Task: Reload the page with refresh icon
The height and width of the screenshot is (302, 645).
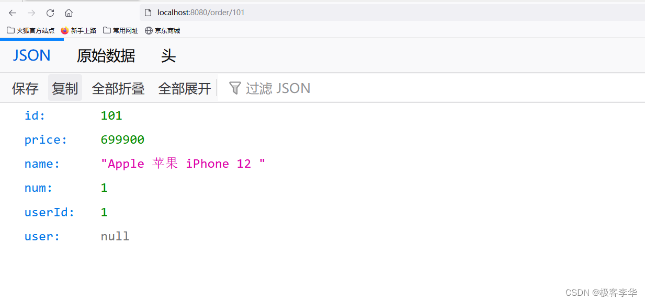Action: pyautogui.click(x=50, y=13)
